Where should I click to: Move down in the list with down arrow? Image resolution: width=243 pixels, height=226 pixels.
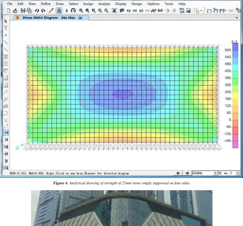(x=174, y=10)
